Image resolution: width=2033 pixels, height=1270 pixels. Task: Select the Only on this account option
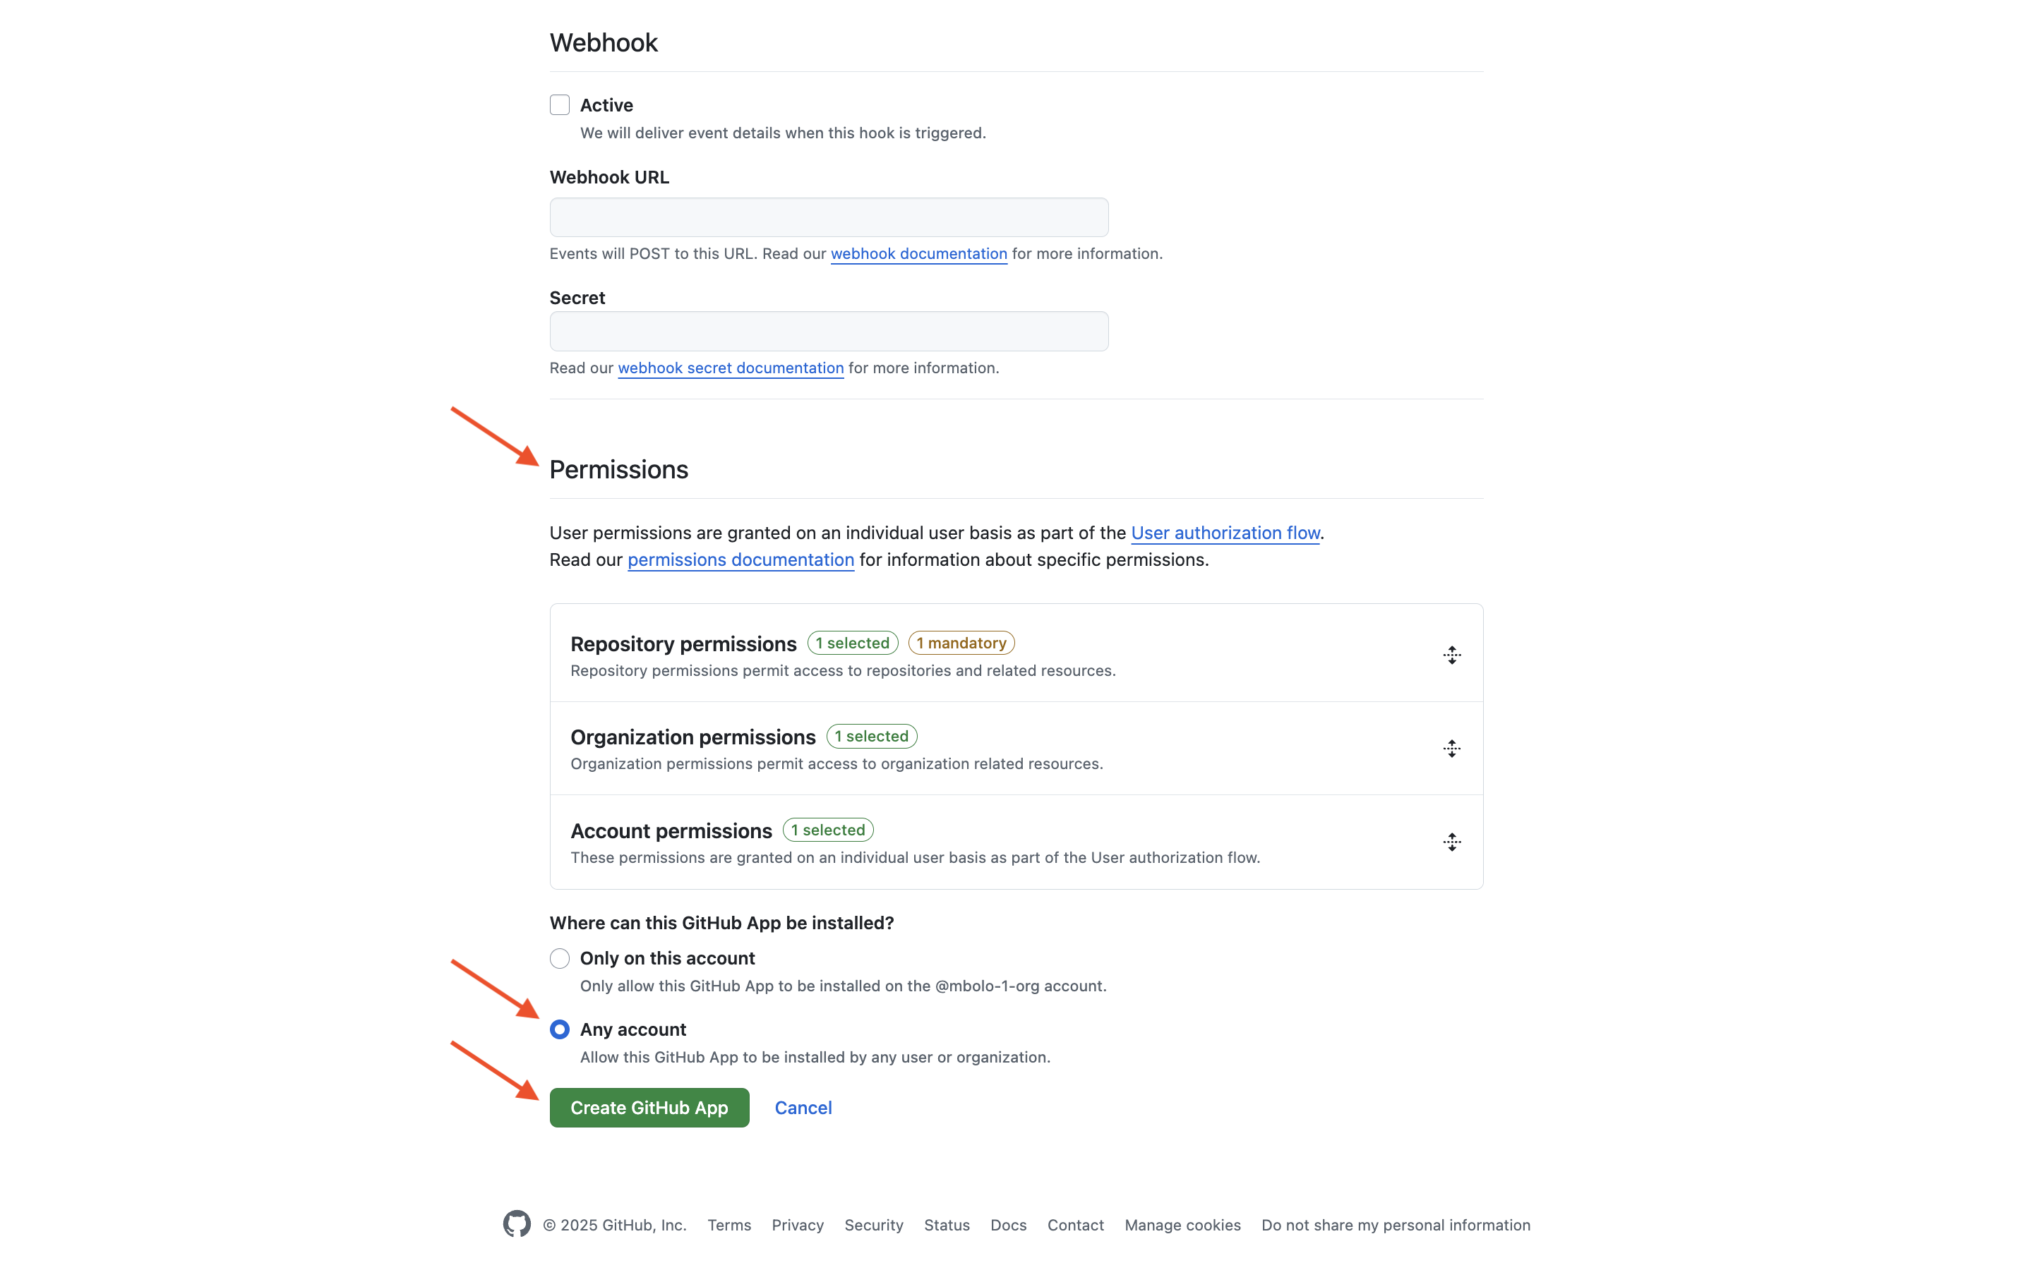point(560,957)
